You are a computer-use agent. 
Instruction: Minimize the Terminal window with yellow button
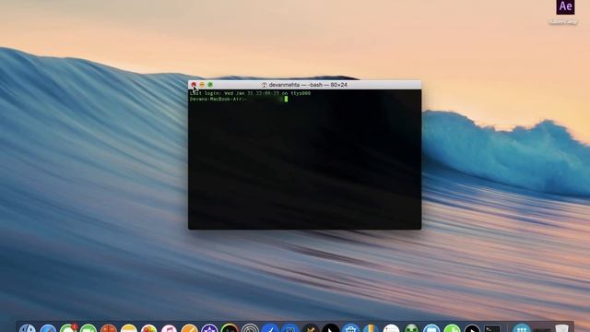coord(202,85)
